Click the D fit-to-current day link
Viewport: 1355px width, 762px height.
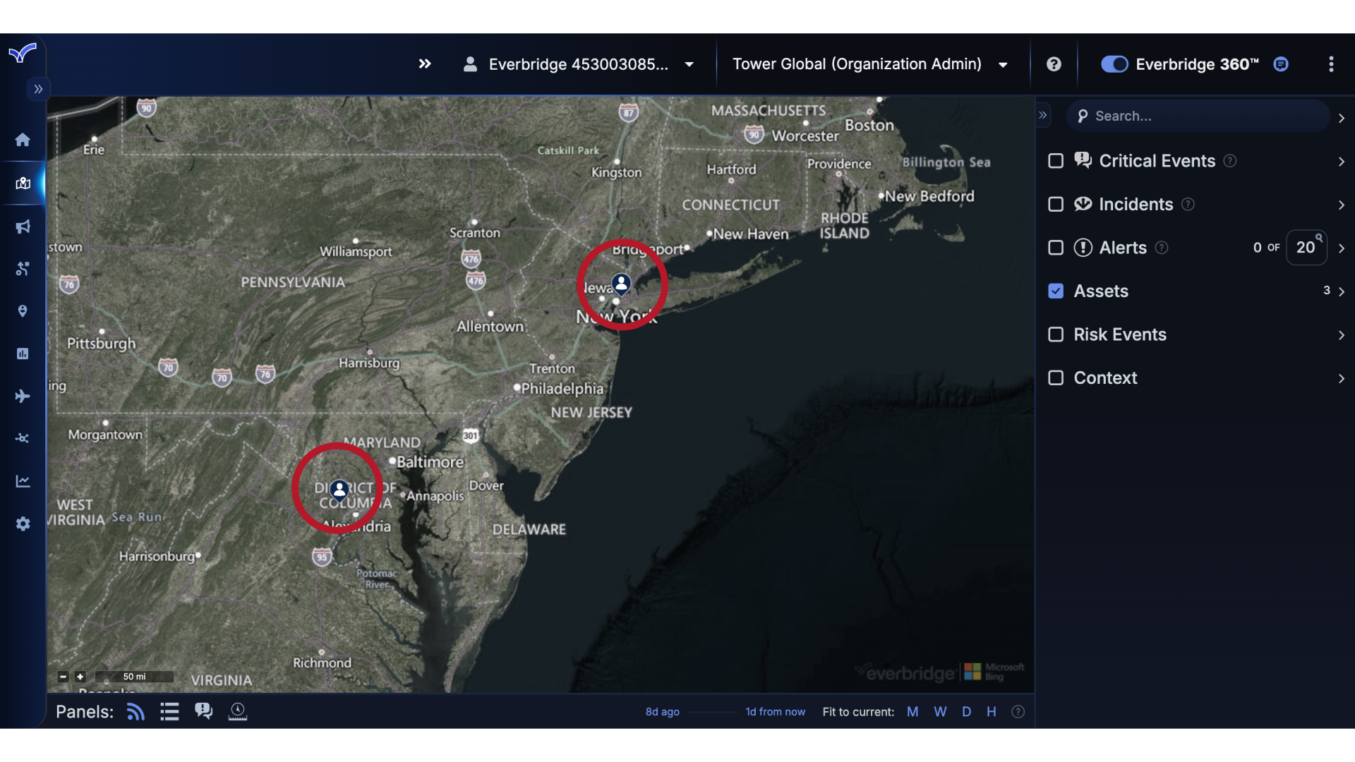click(966, 711)
